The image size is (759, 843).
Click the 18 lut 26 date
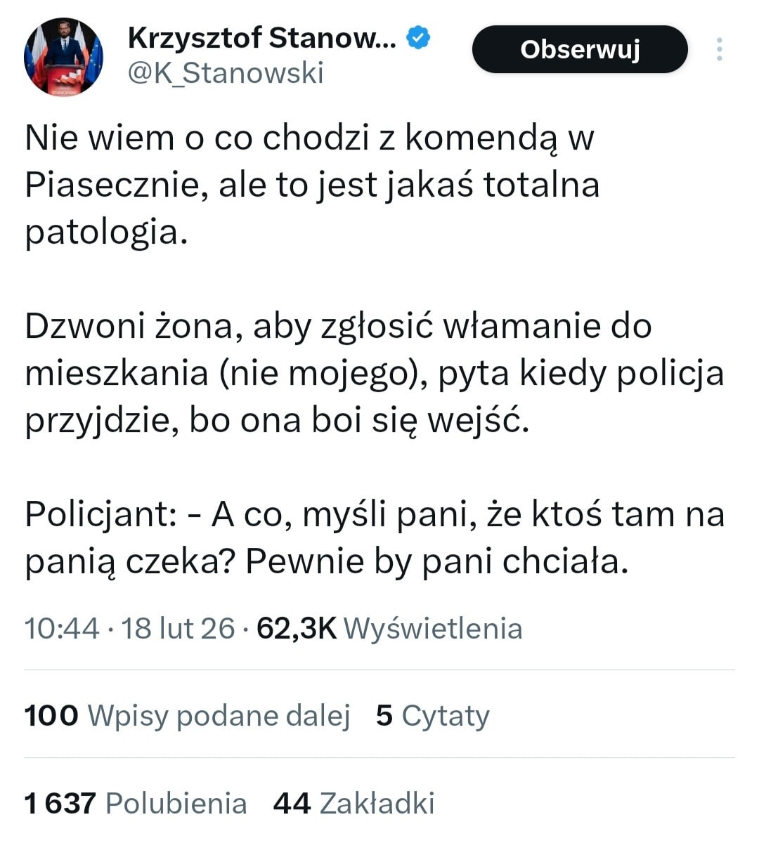(x=178, y=628)
